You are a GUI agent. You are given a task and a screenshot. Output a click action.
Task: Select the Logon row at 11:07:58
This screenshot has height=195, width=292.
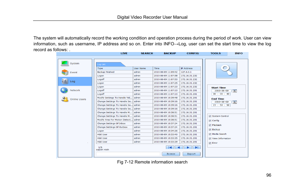(148, 76)
